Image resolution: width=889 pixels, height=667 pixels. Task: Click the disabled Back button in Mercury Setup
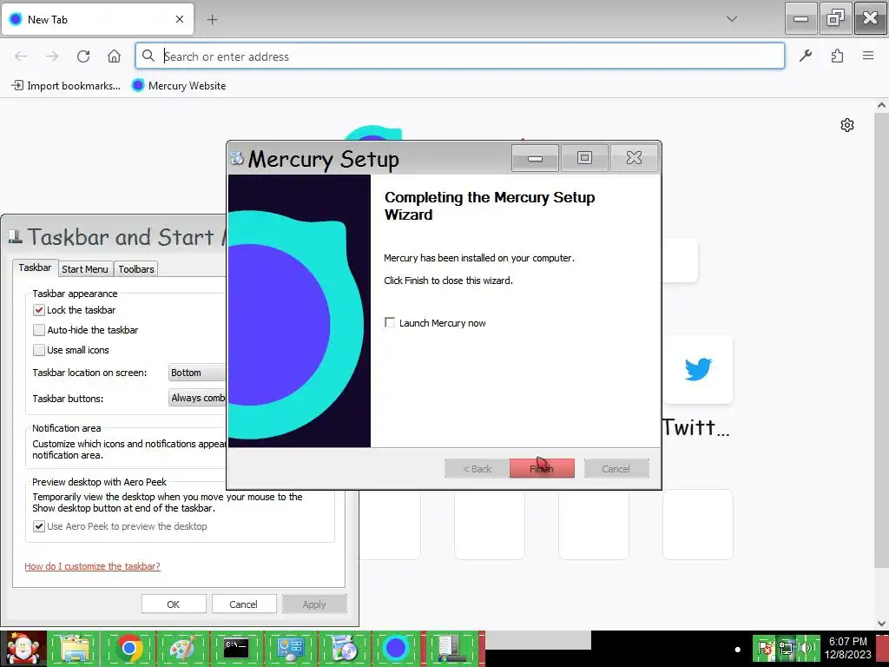[x=477, y=468]
